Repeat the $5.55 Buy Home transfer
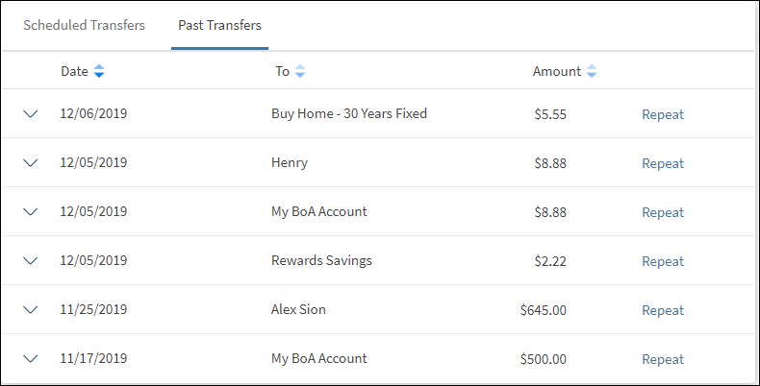The image size is (760, 386). (x=663, y=114)
